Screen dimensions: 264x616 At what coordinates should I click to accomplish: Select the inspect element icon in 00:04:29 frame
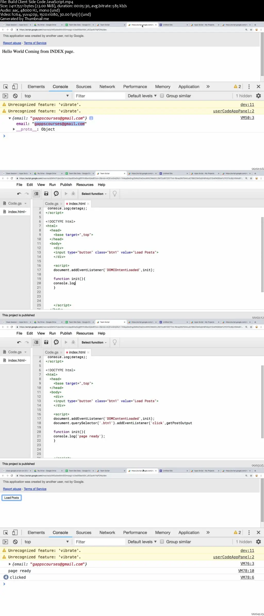[x=6, y=533]
